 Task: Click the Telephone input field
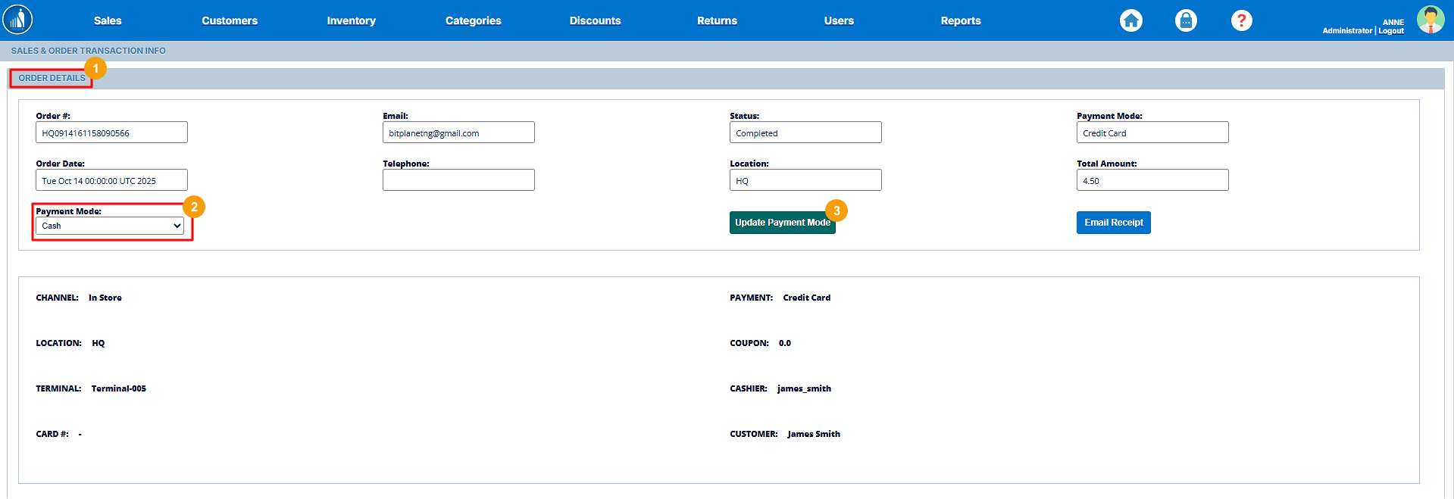point(458,180)
